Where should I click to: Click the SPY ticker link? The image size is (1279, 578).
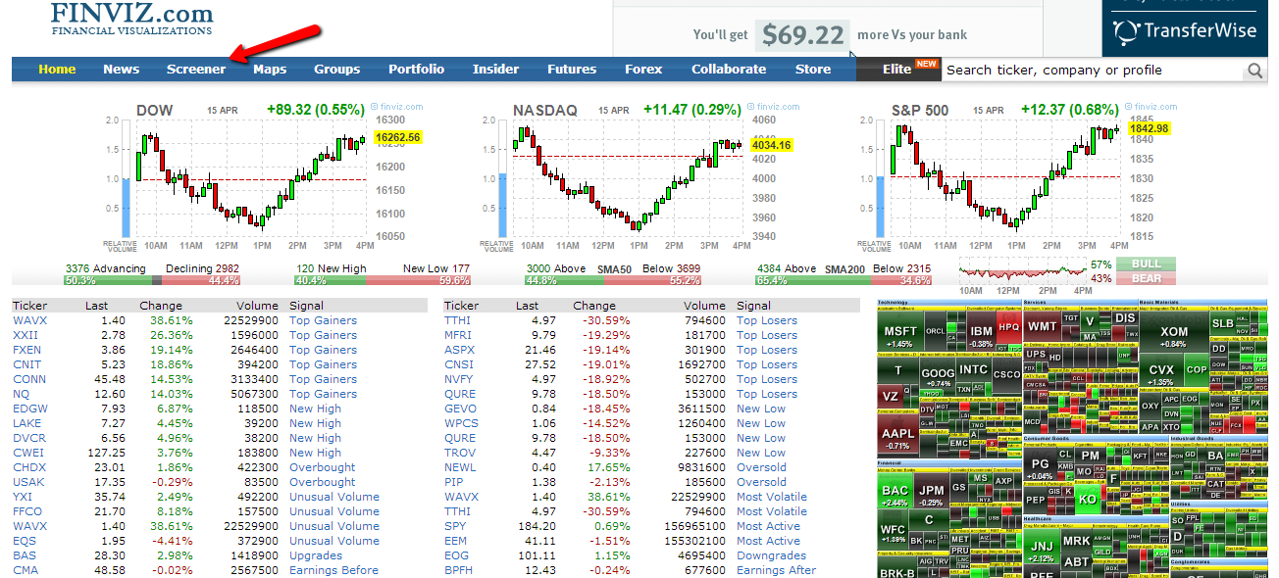pos(456,526)
